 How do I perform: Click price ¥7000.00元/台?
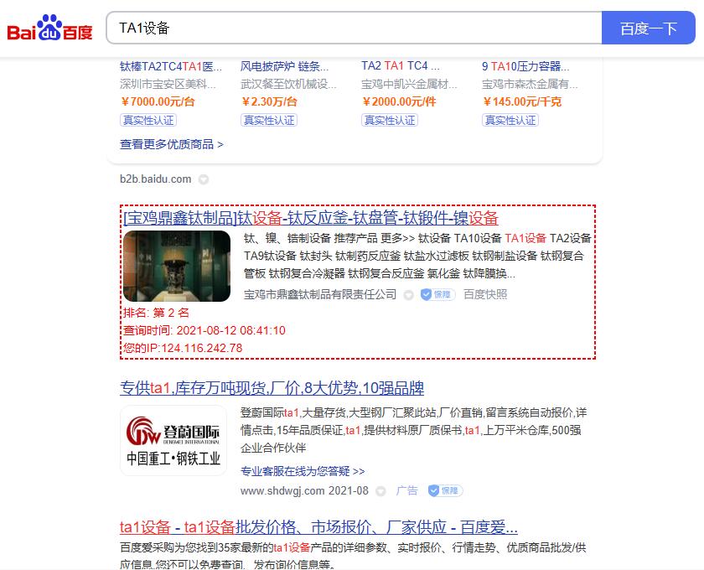click(158, 101)
